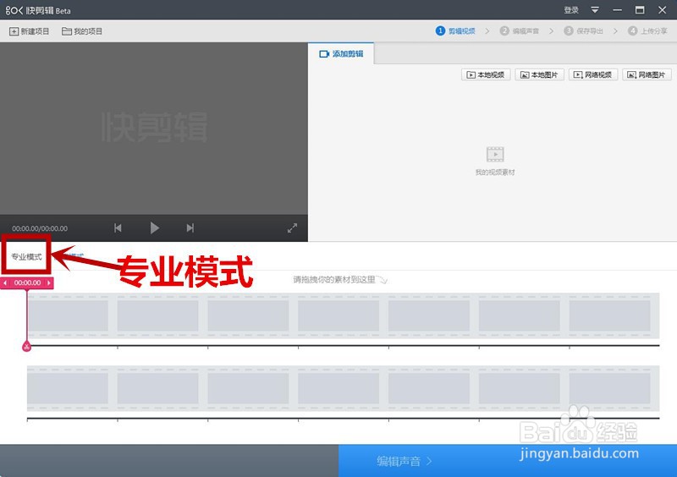
Task: Select first frame of lower filmstrip track
Action: (68, 388)
